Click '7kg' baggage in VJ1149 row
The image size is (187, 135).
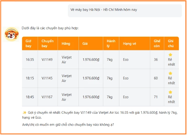click(x=110, y=60)
